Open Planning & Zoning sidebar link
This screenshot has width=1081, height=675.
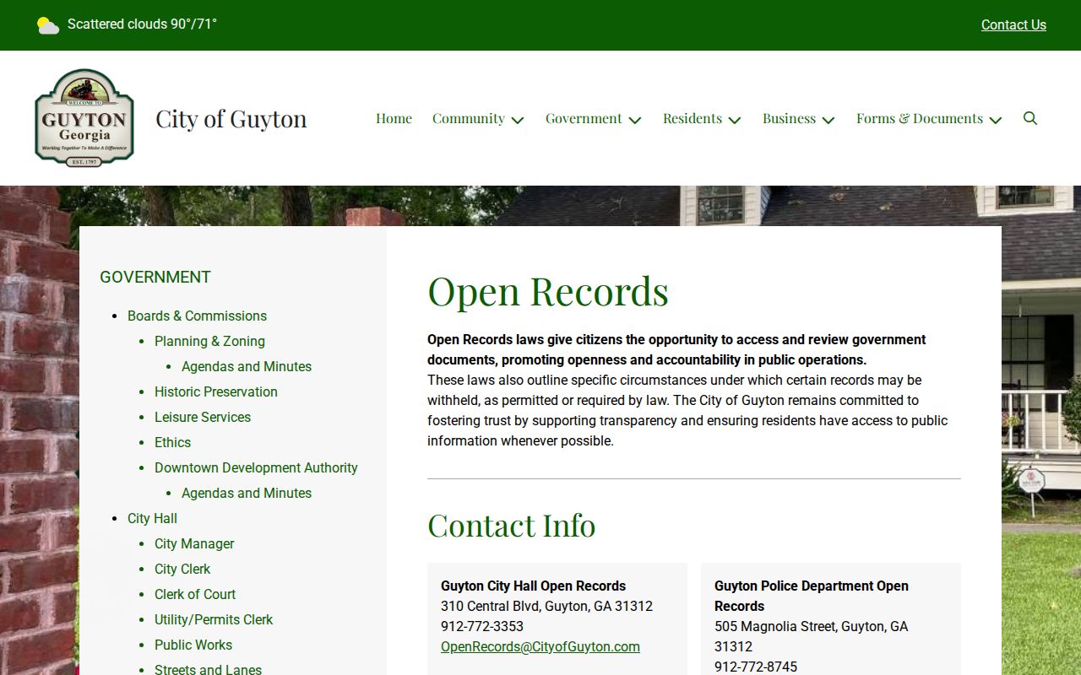(209, 341)
